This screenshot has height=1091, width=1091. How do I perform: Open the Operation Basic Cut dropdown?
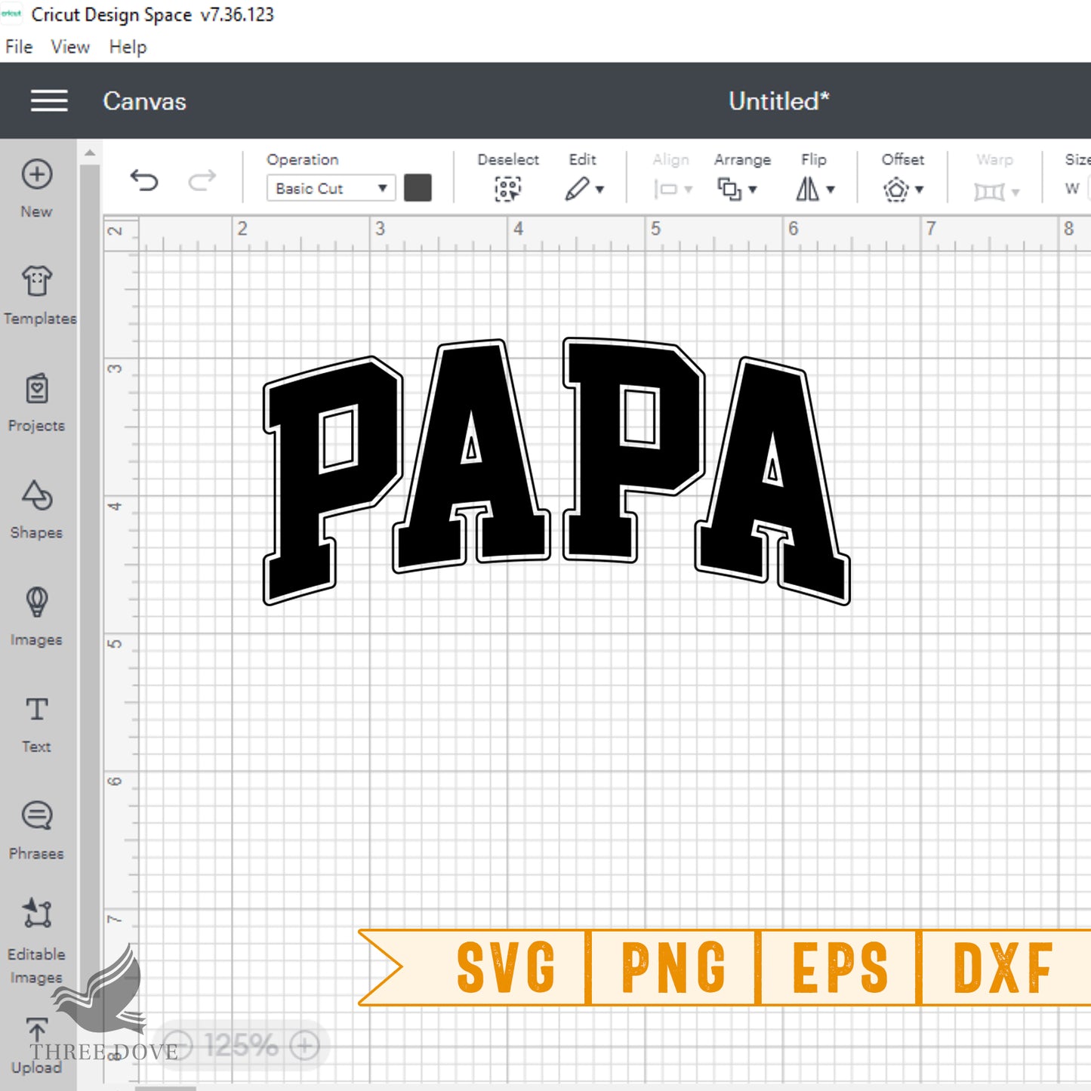(x=331, y=188)
